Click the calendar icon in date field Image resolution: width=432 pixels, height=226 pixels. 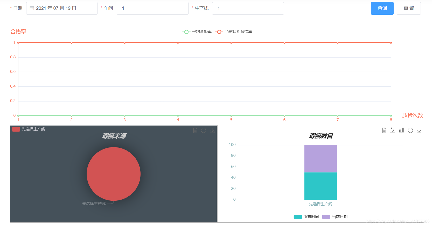[32, 8]
